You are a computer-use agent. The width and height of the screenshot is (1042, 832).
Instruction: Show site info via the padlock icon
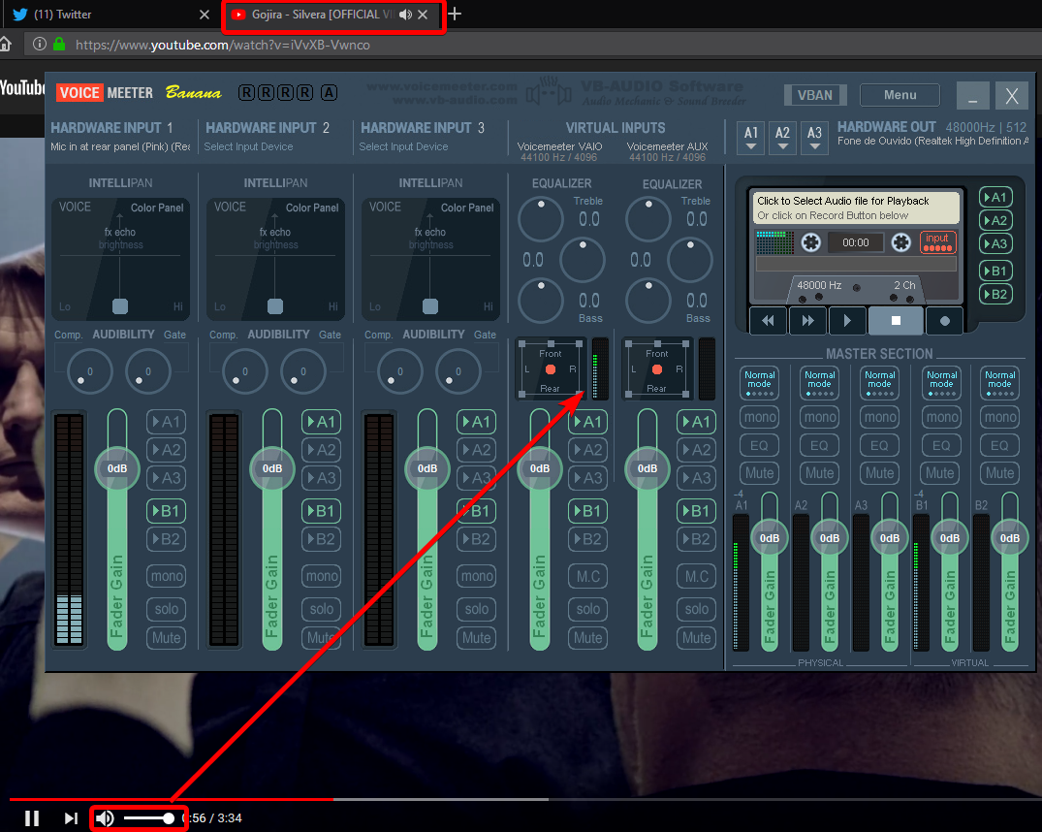tap(59, 45)
